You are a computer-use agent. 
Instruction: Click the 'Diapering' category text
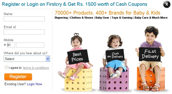tap(61, 18)
